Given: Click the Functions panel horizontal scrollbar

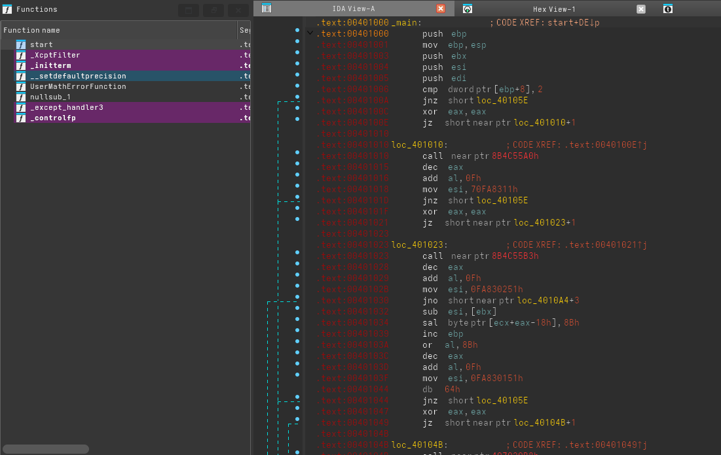Looking at the screenshot, I should coord(46,449).
